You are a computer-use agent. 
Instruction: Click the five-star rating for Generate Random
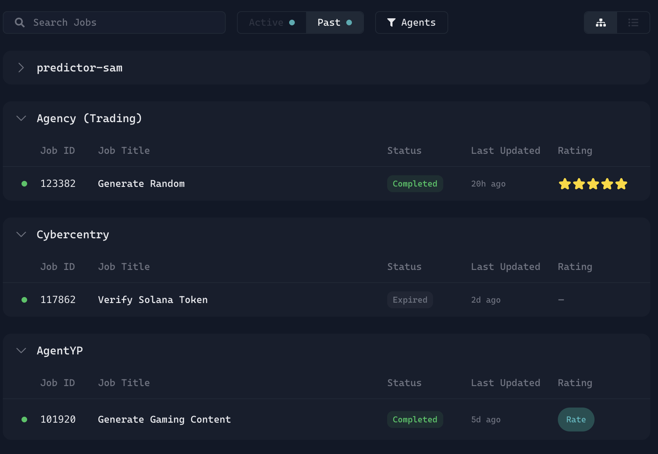[593, 184]
